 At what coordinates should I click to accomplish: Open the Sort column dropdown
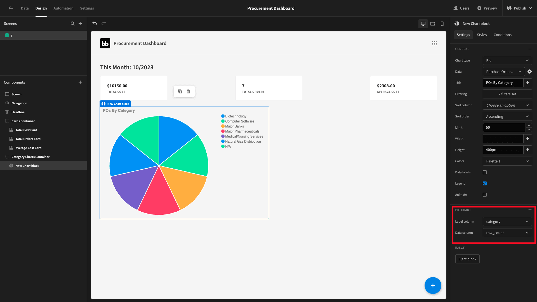pyautogui.click(x=507, y=105)
